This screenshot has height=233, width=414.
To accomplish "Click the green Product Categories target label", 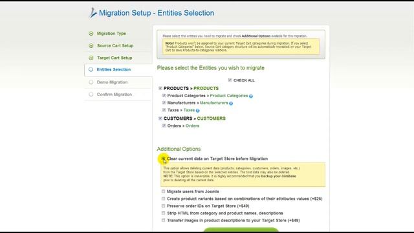I will click(x=229, y=96).
